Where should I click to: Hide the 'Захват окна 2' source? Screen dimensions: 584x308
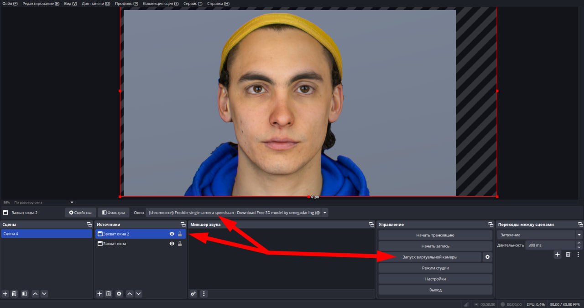[x=172, y=234]
